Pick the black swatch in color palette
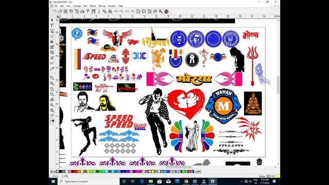329x185 pixels. coord(61,171)
